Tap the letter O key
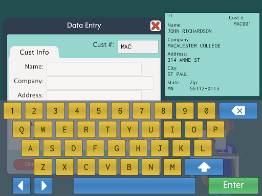The height and width of the screenshot is (196, 262). click(x=194, y=130)
